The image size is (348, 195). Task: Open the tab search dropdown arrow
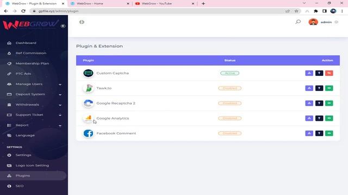[304, 3]
